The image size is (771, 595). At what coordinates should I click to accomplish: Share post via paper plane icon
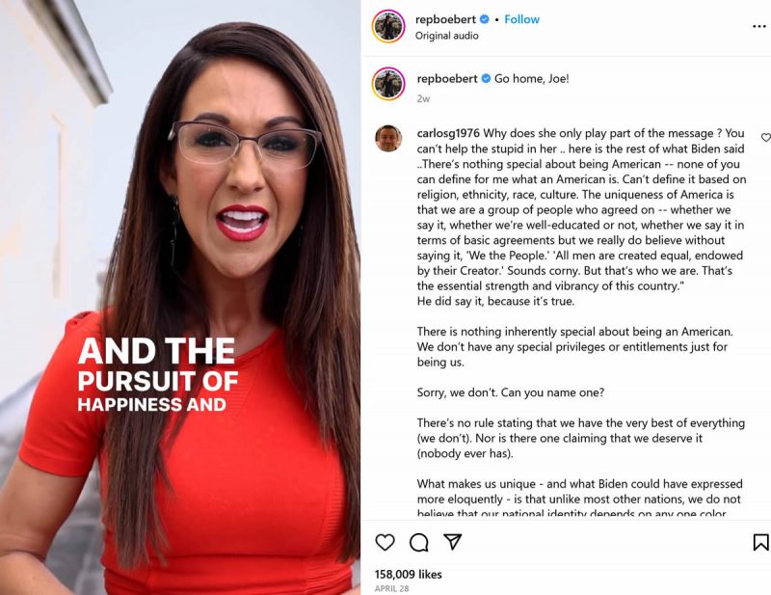click(452, 541)
